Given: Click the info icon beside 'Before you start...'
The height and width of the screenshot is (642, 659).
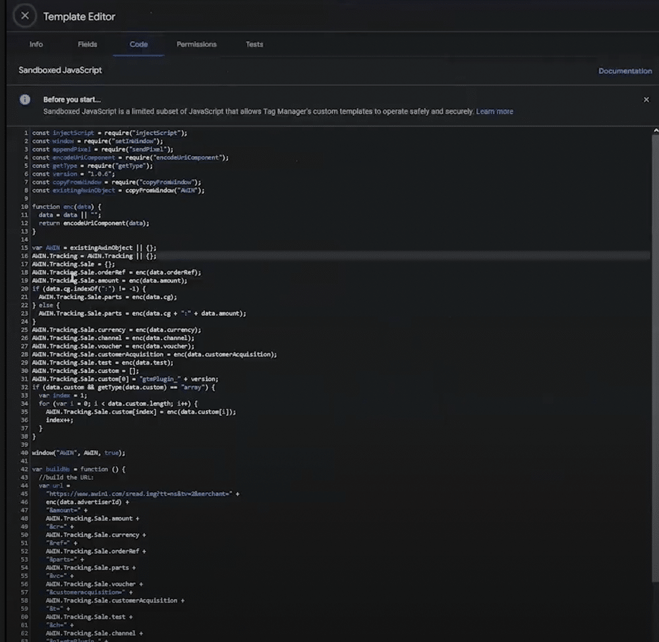Looking at the screenshot, I should point(25,100).
